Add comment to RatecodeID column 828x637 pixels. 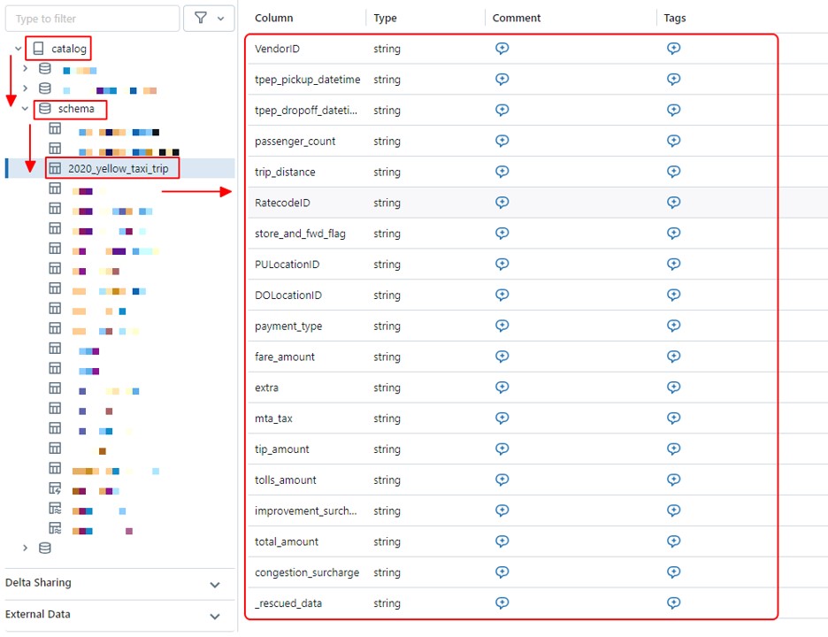tap(502, 203)
